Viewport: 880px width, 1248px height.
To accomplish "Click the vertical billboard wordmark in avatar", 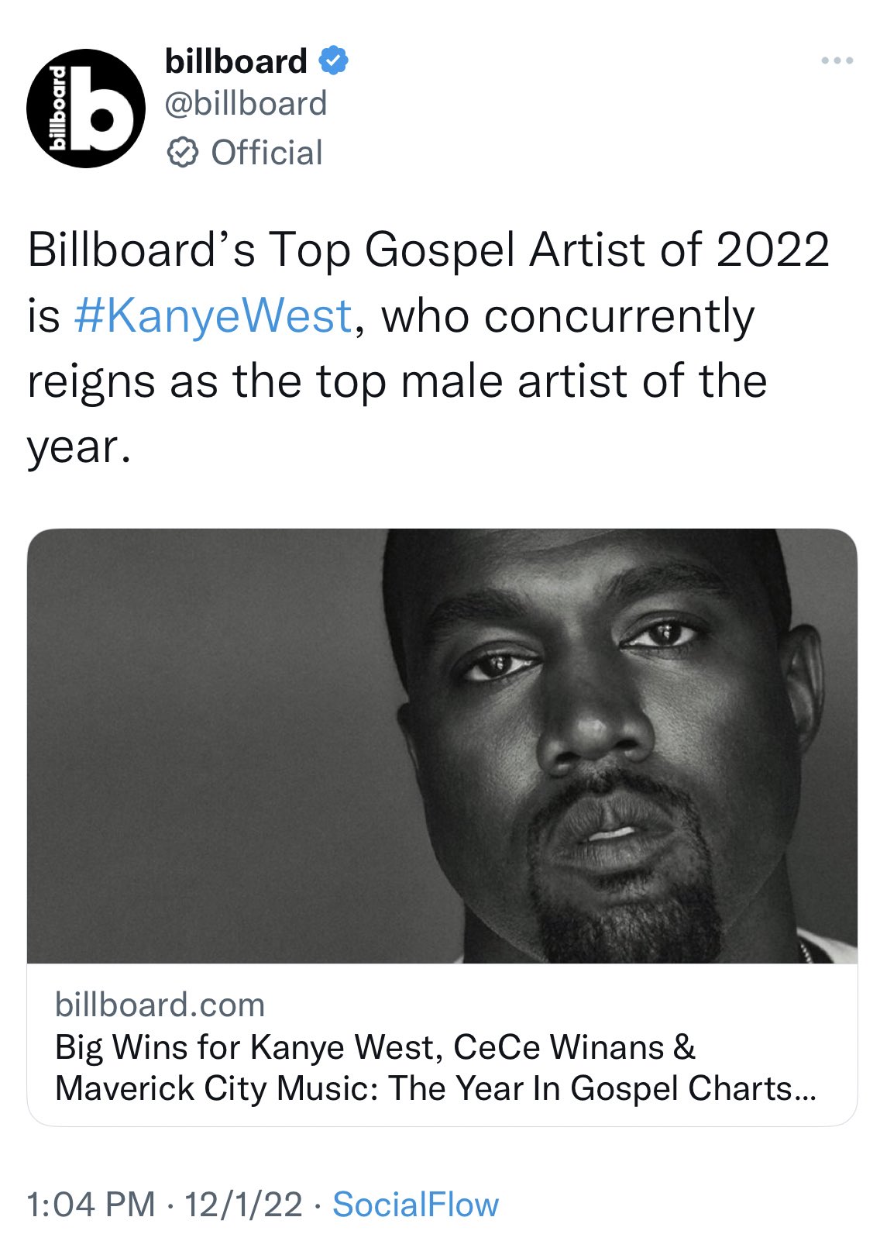I will point(57,108).
